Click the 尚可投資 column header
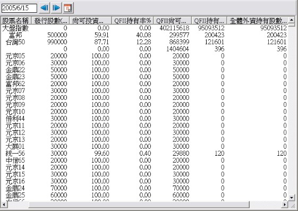 90,21
